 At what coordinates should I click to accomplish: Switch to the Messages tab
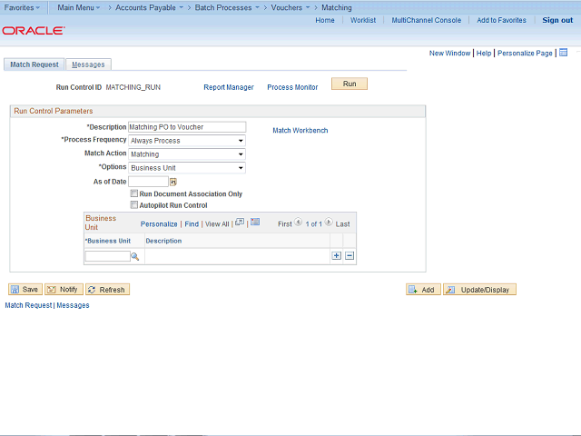tap(88, 64)
